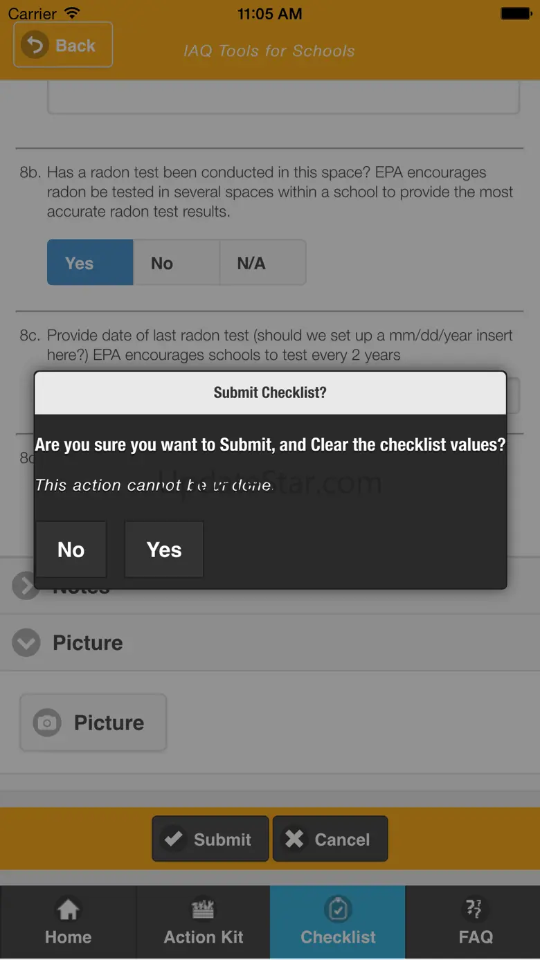The width and height of the screenshot is (540, 960).
Task: Open the Home tab house icon
Action: 68,909
